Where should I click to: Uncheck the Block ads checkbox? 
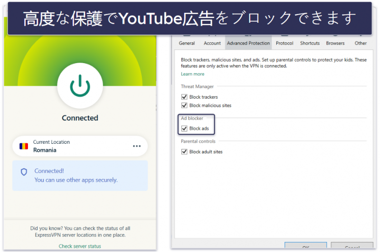click(x=184, y=128)
